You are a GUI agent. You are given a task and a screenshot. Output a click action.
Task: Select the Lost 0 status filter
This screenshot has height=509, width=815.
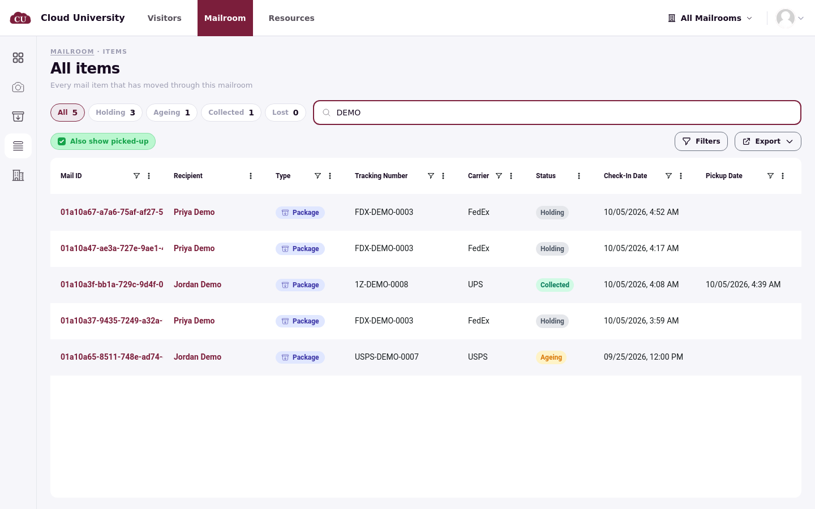(x=285, y=113)
